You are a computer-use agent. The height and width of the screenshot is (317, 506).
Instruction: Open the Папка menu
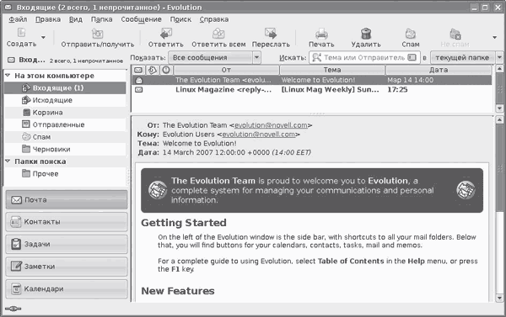pos(101,19)
